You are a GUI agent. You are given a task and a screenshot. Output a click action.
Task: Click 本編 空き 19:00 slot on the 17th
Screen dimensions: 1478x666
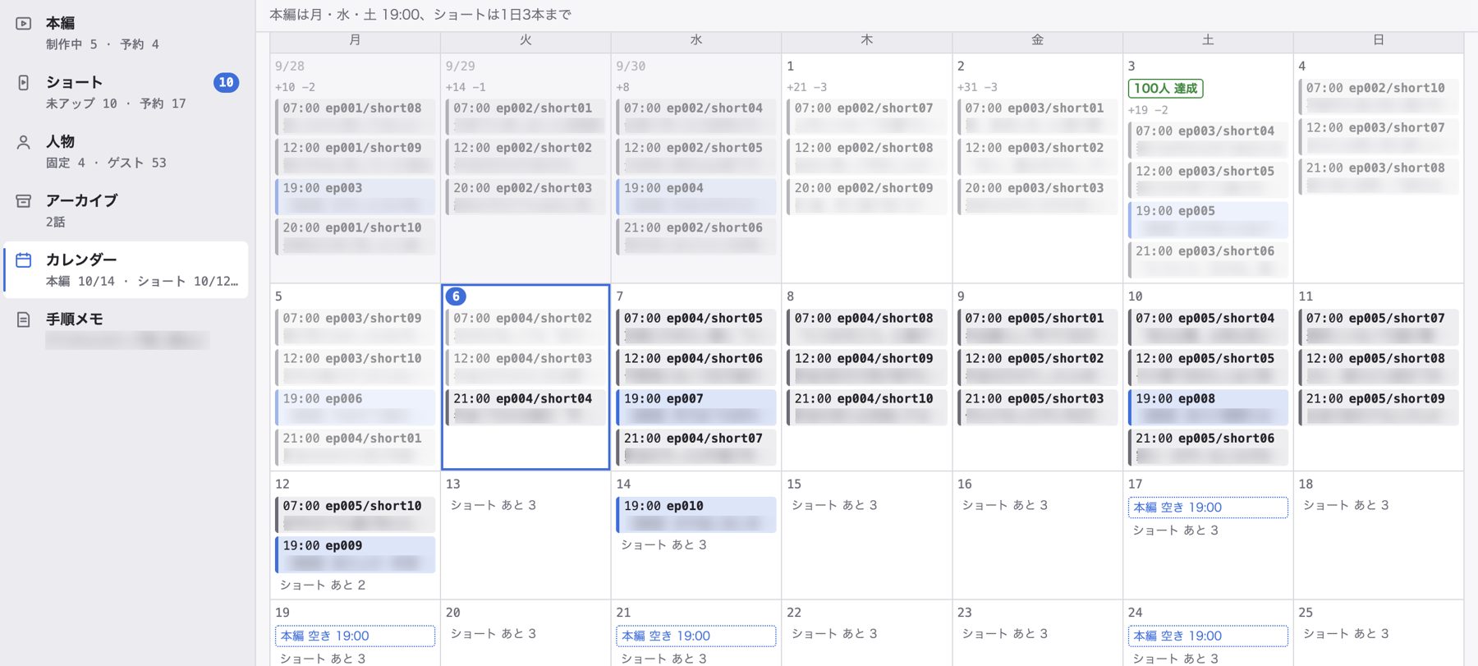click(x=1208, y=508)
